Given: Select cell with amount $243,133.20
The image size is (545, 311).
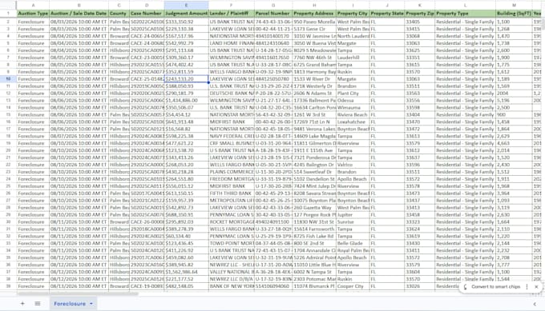Looking at the screenshot, I should [x=186, y=78].
